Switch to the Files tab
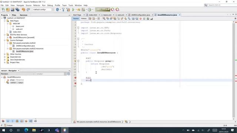This screenshot has height=133, width=237. point(14,15)
